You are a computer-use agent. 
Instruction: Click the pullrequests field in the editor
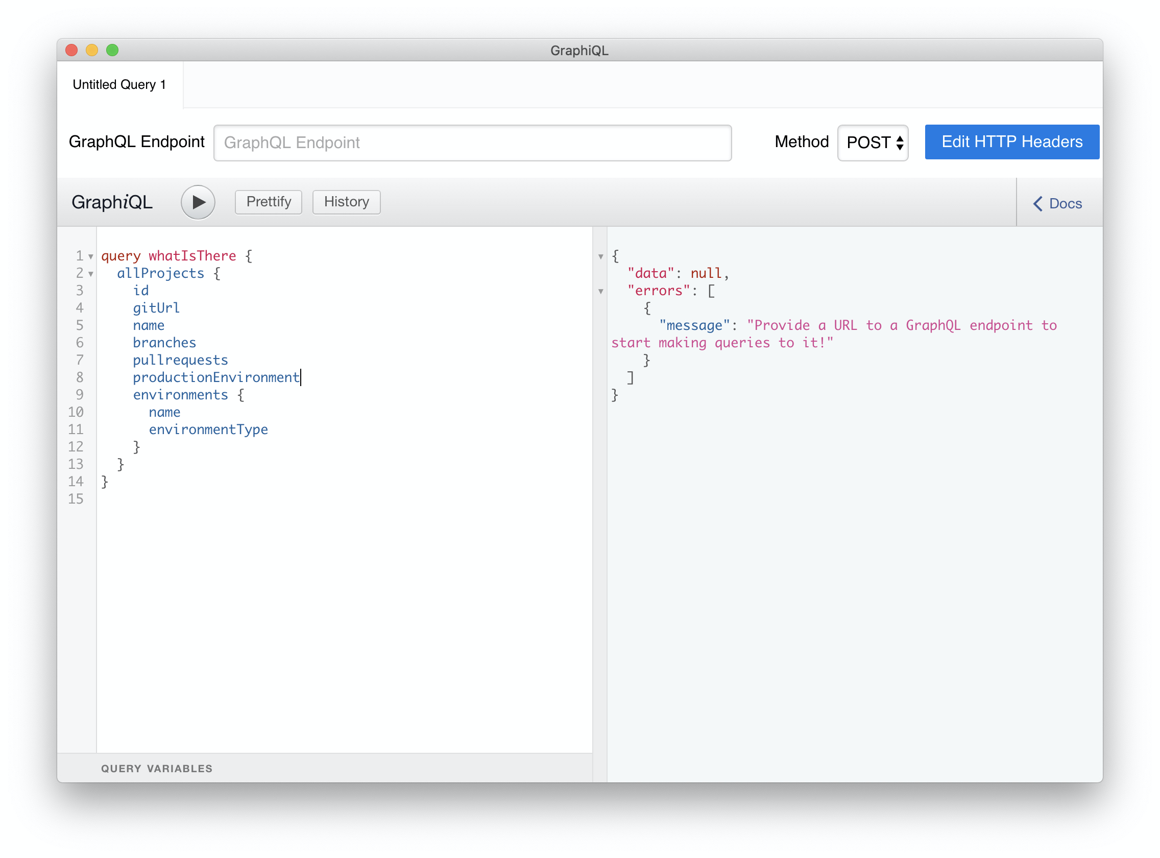(180, 360)
